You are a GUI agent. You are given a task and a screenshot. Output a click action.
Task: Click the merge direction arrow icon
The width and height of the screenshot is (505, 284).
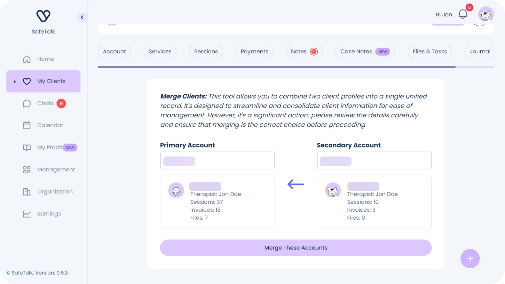(296, 184)
